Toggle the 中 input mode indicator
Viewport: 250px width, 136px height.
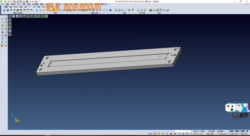click(228, 106)
